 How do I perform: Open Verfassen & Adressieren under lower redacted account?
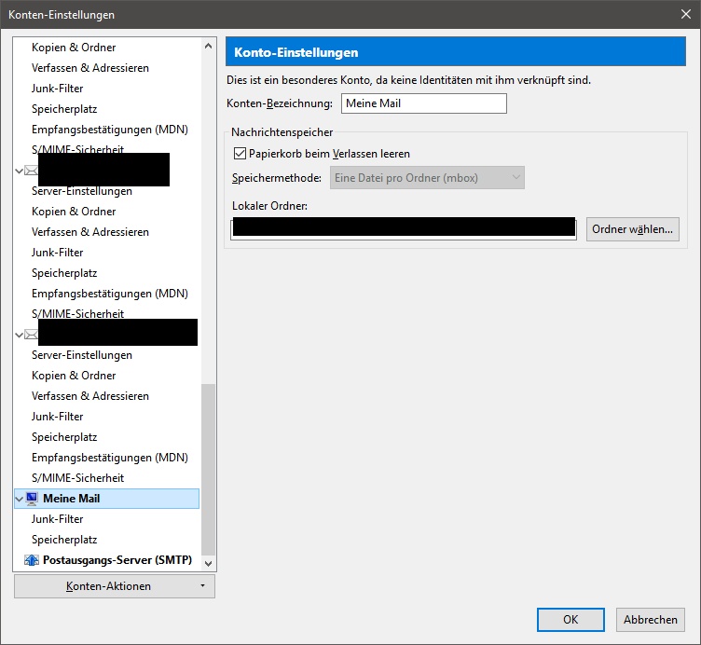coord(90,396)
